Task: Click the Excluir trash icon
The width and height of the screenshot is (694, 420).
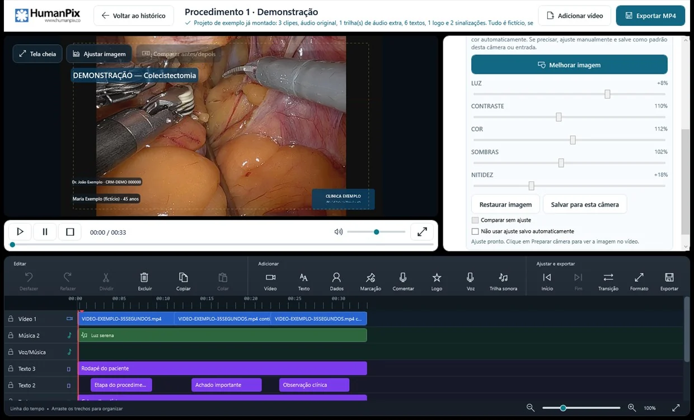Action: pos(144,277)
